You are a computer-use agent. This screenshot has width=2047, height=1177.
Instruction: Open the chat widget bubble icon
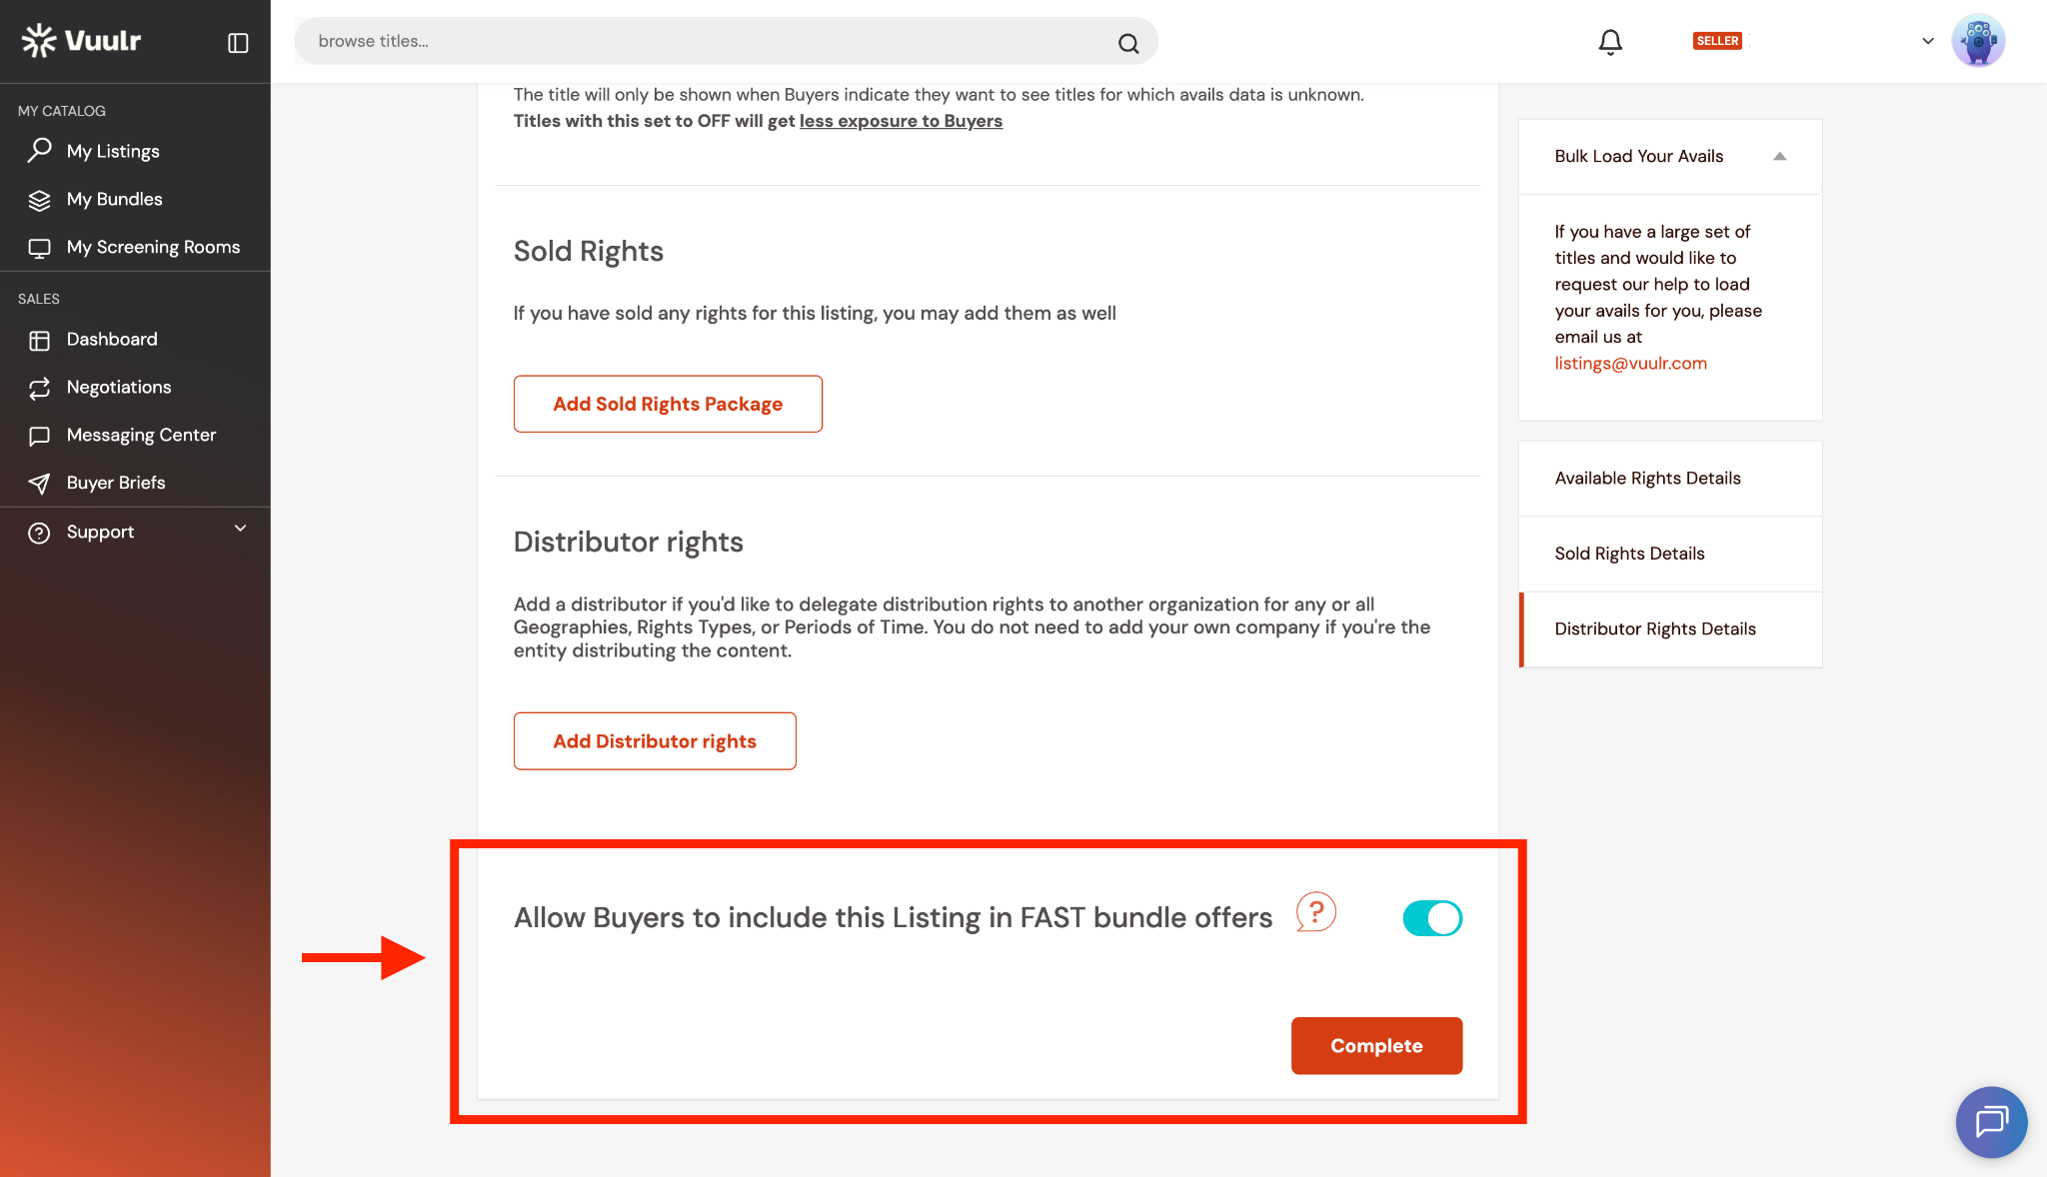tap(1991, 1122)
